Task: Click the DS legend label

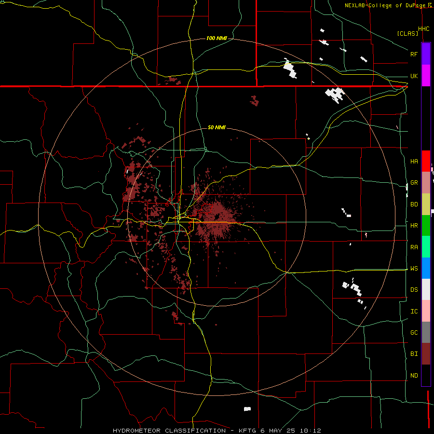Action: [414, 289]
